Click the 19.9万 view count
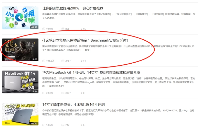This screenshot has height=128, width=202. point(50,29)
